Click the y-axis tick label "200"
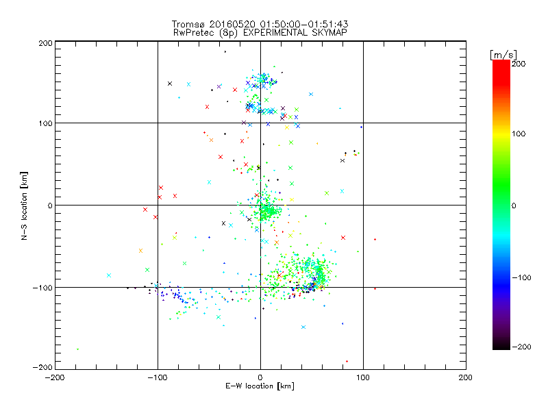Screen dimensions: 548x411 click(x=45, y=43)
